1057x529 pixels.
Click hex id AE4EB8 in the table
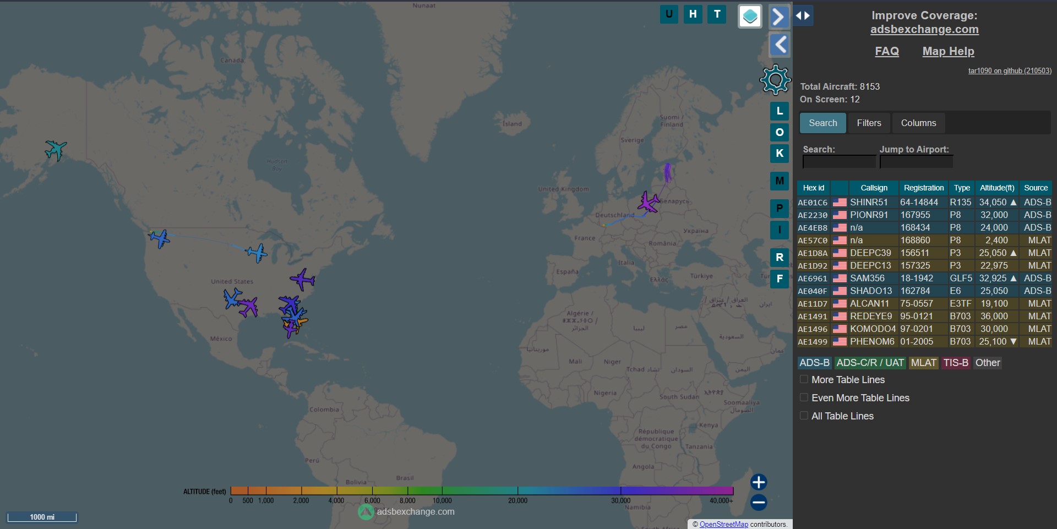point(813,228)
